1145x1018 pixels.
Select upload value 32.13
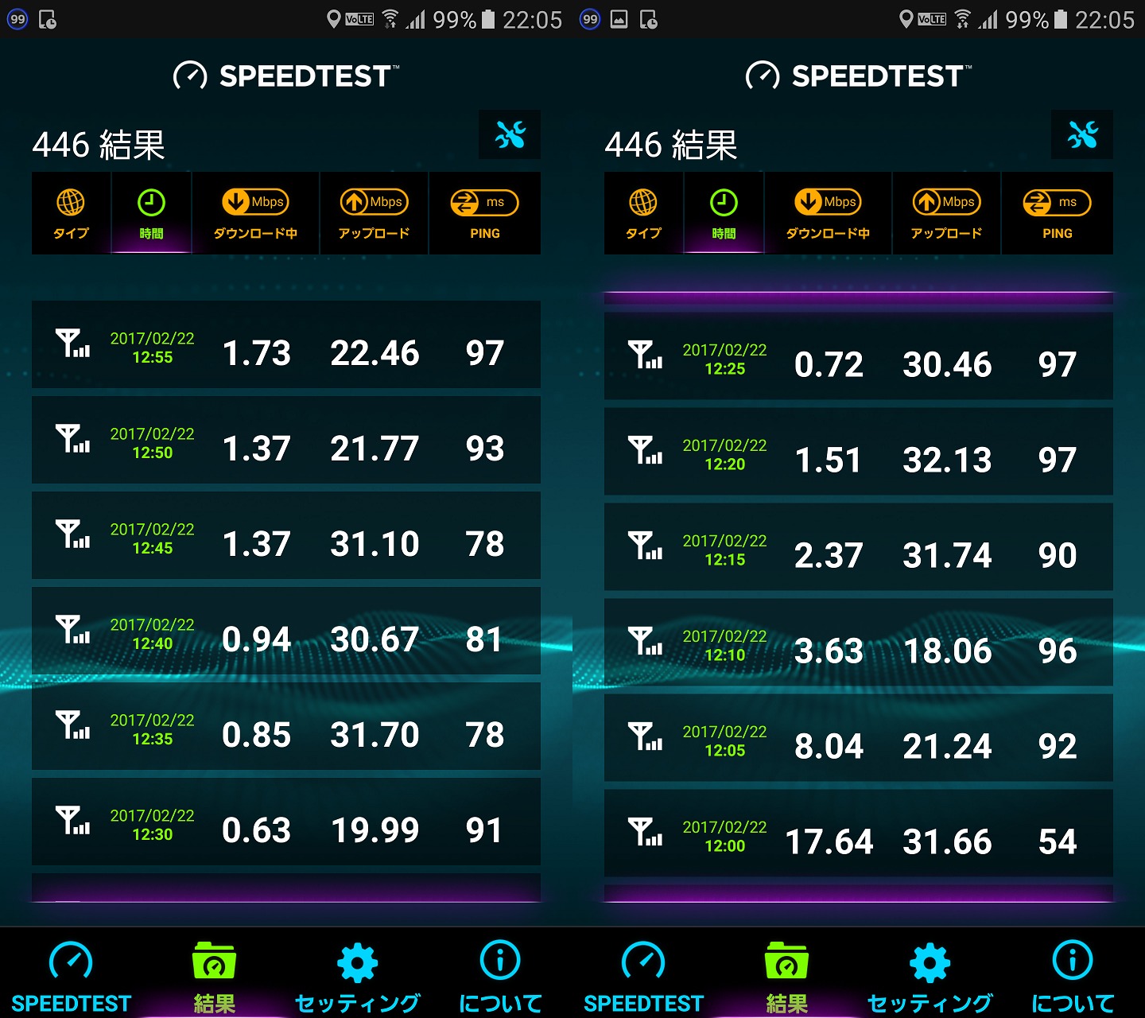pyautogui.click(x=947, y=460)
